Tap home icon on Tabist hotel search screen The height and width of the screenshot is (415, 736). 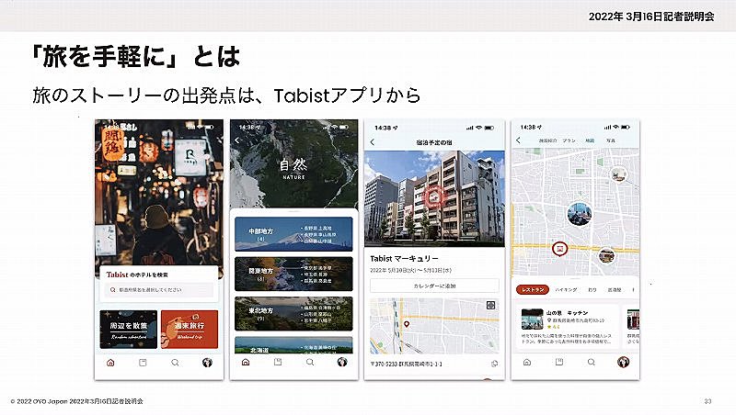(110, 363)
